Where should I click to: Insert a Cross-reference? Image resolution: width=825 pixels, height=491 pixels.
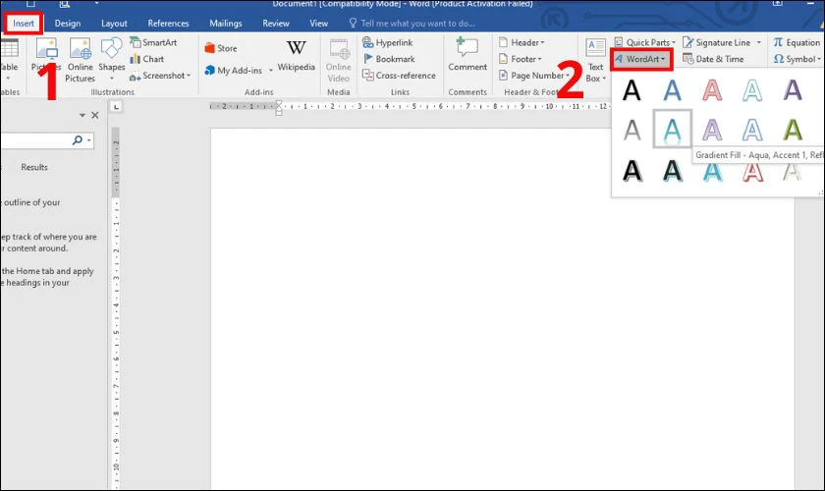pos(399,76)
